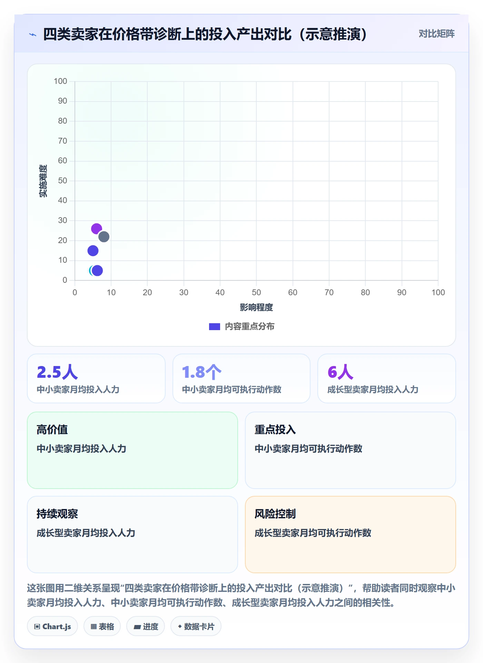
Task: Select the 对比矩阵 label in header
Action: click(x=436, y=34)
